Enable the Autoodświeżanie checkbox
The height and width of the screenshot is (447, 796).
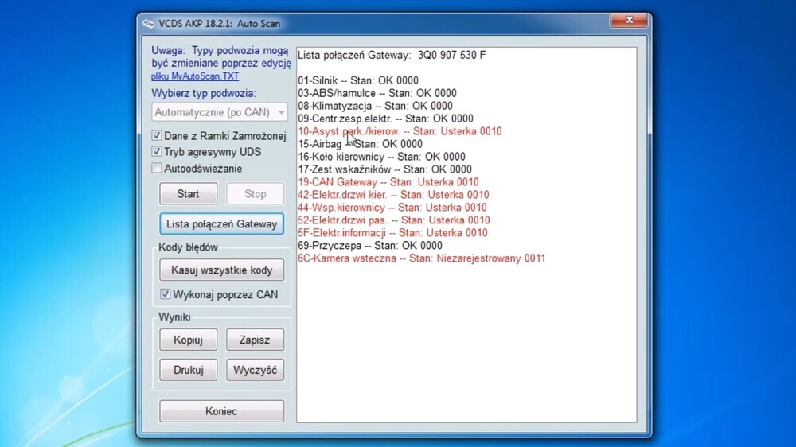click(157, 169)
